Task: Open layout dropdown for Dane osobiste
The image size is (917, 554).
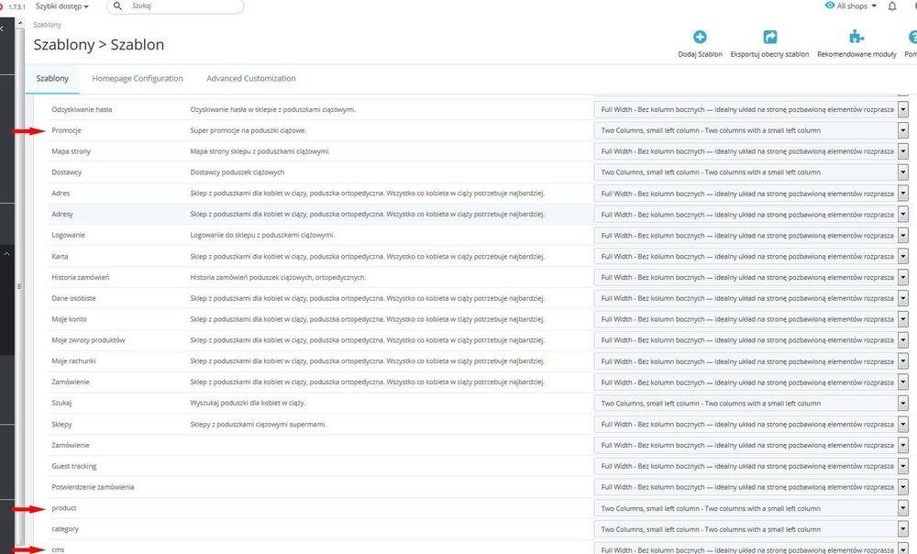Action: pyautogui.click(x=751, y=298)
